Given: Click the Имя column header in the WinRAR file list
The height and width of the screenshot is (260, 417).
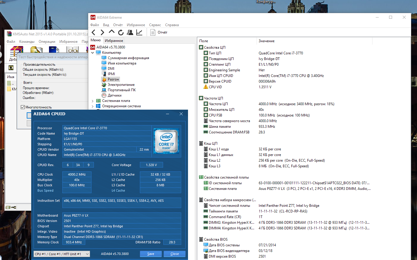Looking at the screenshot, I should tap(11, 77).
